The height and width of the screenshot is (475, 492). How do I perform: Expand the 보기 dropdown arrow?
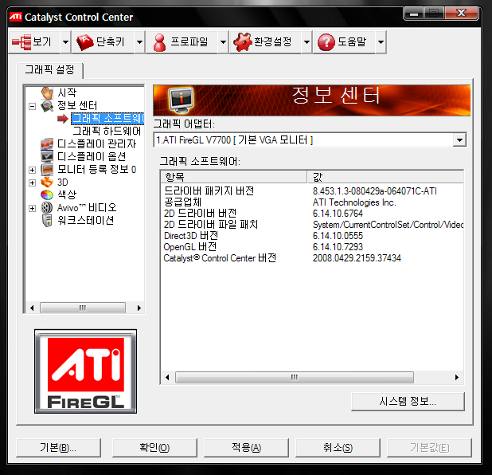(65, 41)
